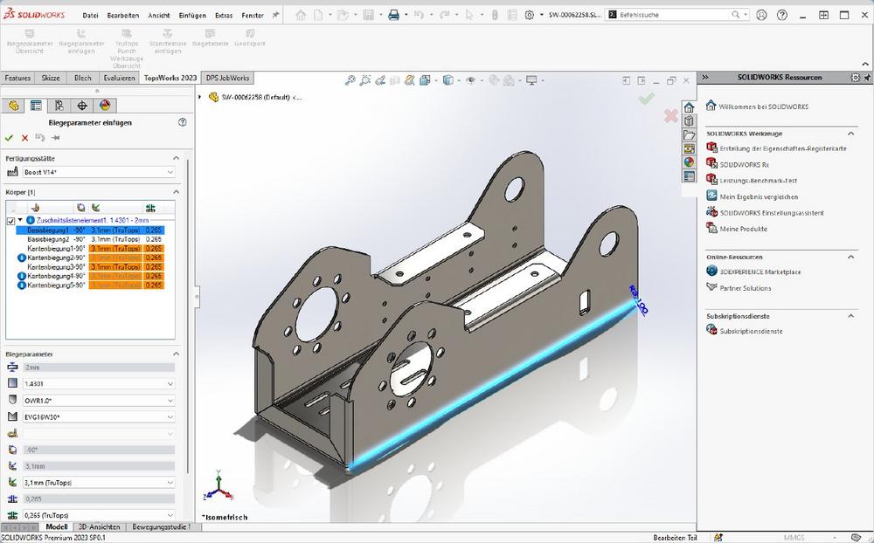
Task: Open the Datei menu
Action: pyautogui.click(x=90, y=16)
